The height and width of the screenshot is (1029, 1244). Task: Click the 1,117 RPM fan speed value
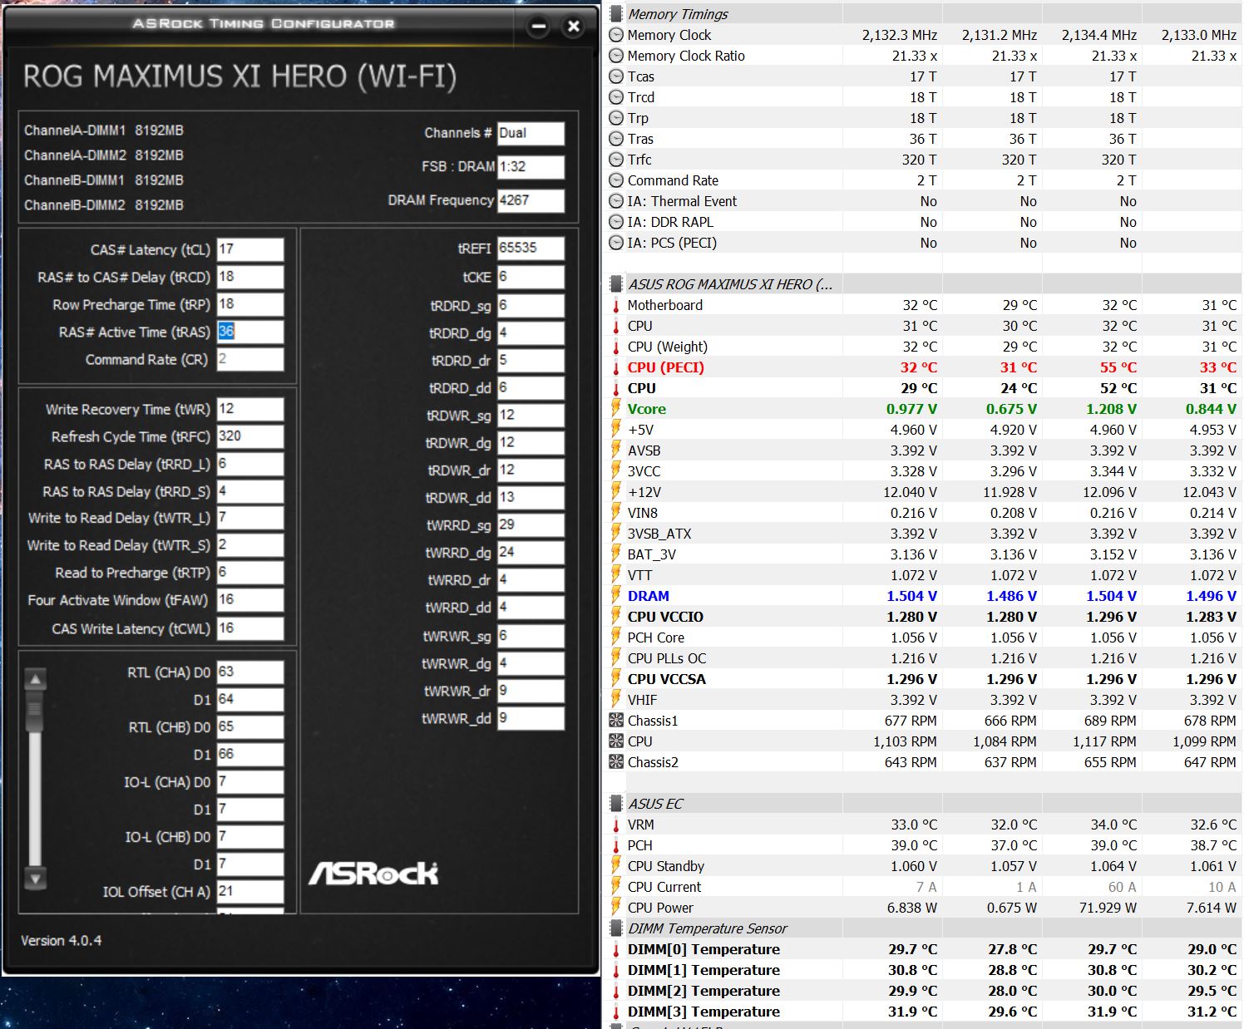1104,741
